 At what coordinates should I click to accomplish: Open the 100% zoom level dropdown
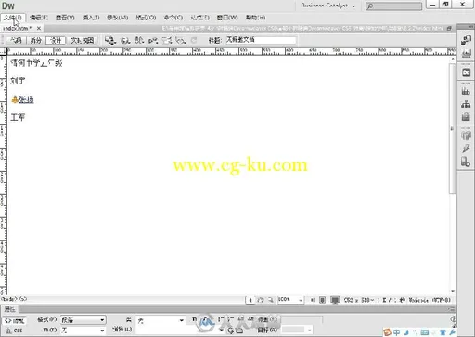[x=290, y=300]
